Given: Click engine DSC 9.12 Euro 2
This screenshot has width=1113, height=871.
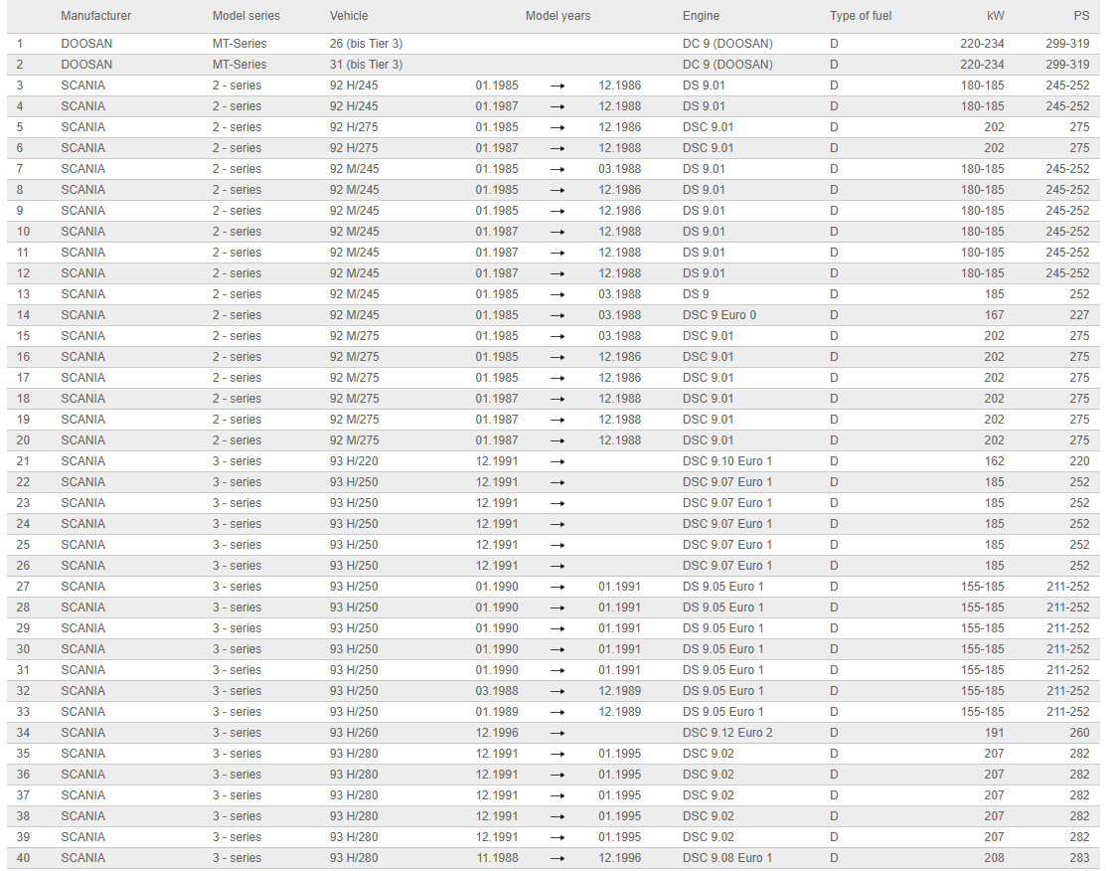Looking at the screenshot, I should pyautogui.click(x=726, y=733).
